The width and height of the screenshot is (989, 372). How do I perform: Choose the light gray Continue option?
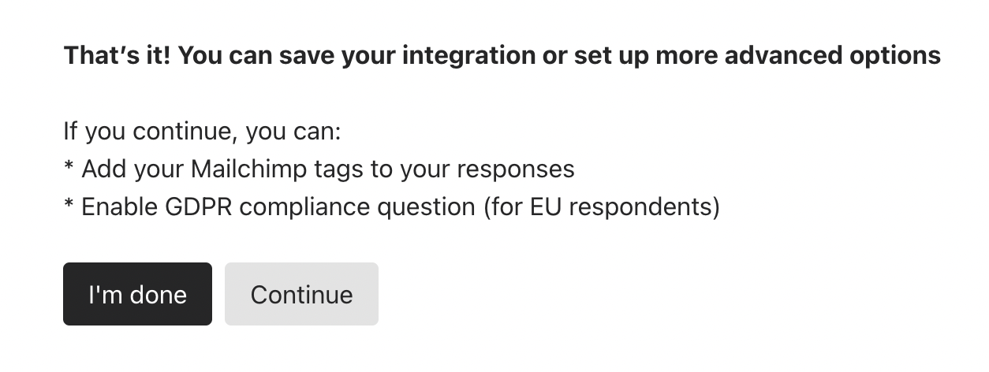301,294
